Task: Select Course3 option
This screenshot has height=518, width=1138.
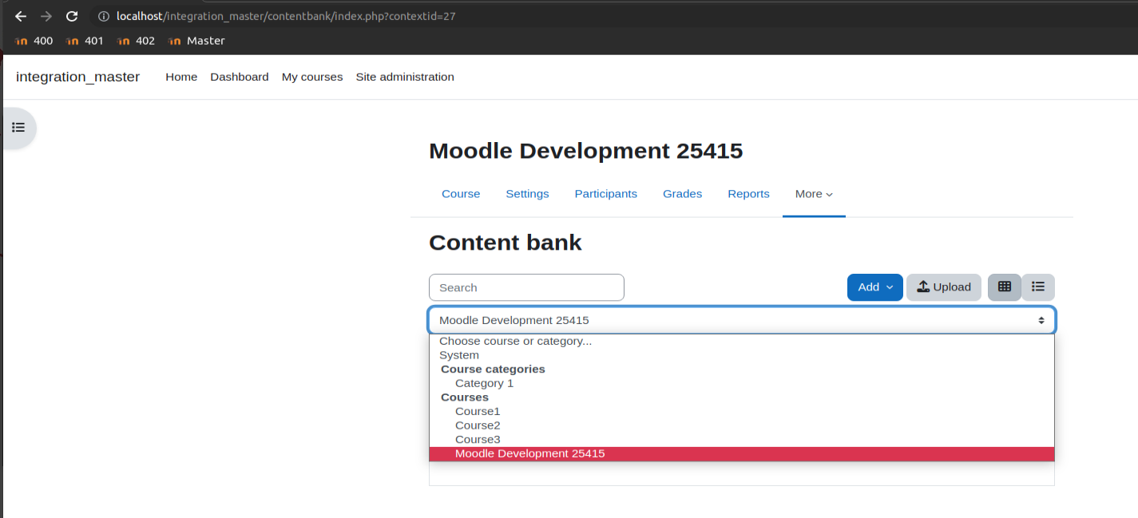Action: 742,439
